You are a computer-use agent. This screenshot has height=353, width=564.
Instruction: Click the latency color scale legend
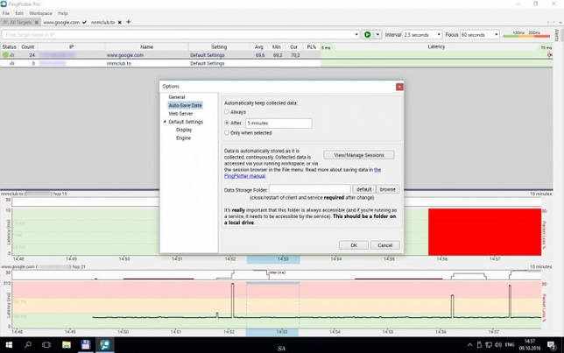(x=526, y=34)
